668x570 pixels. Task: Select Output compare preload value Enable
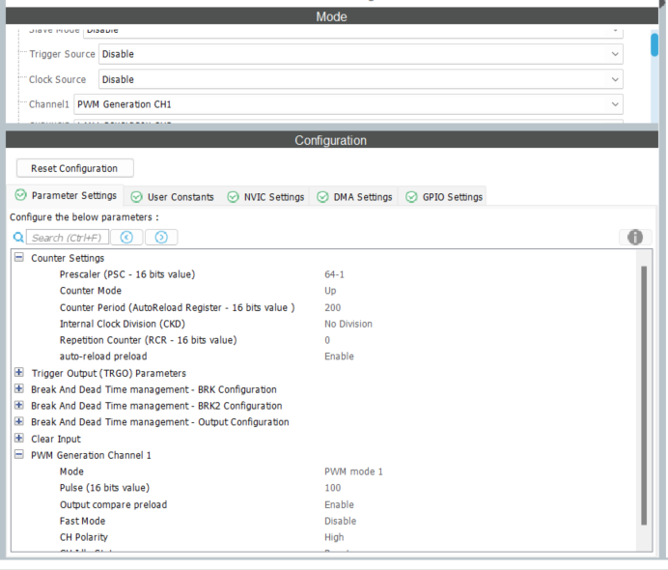coord(339,504)
